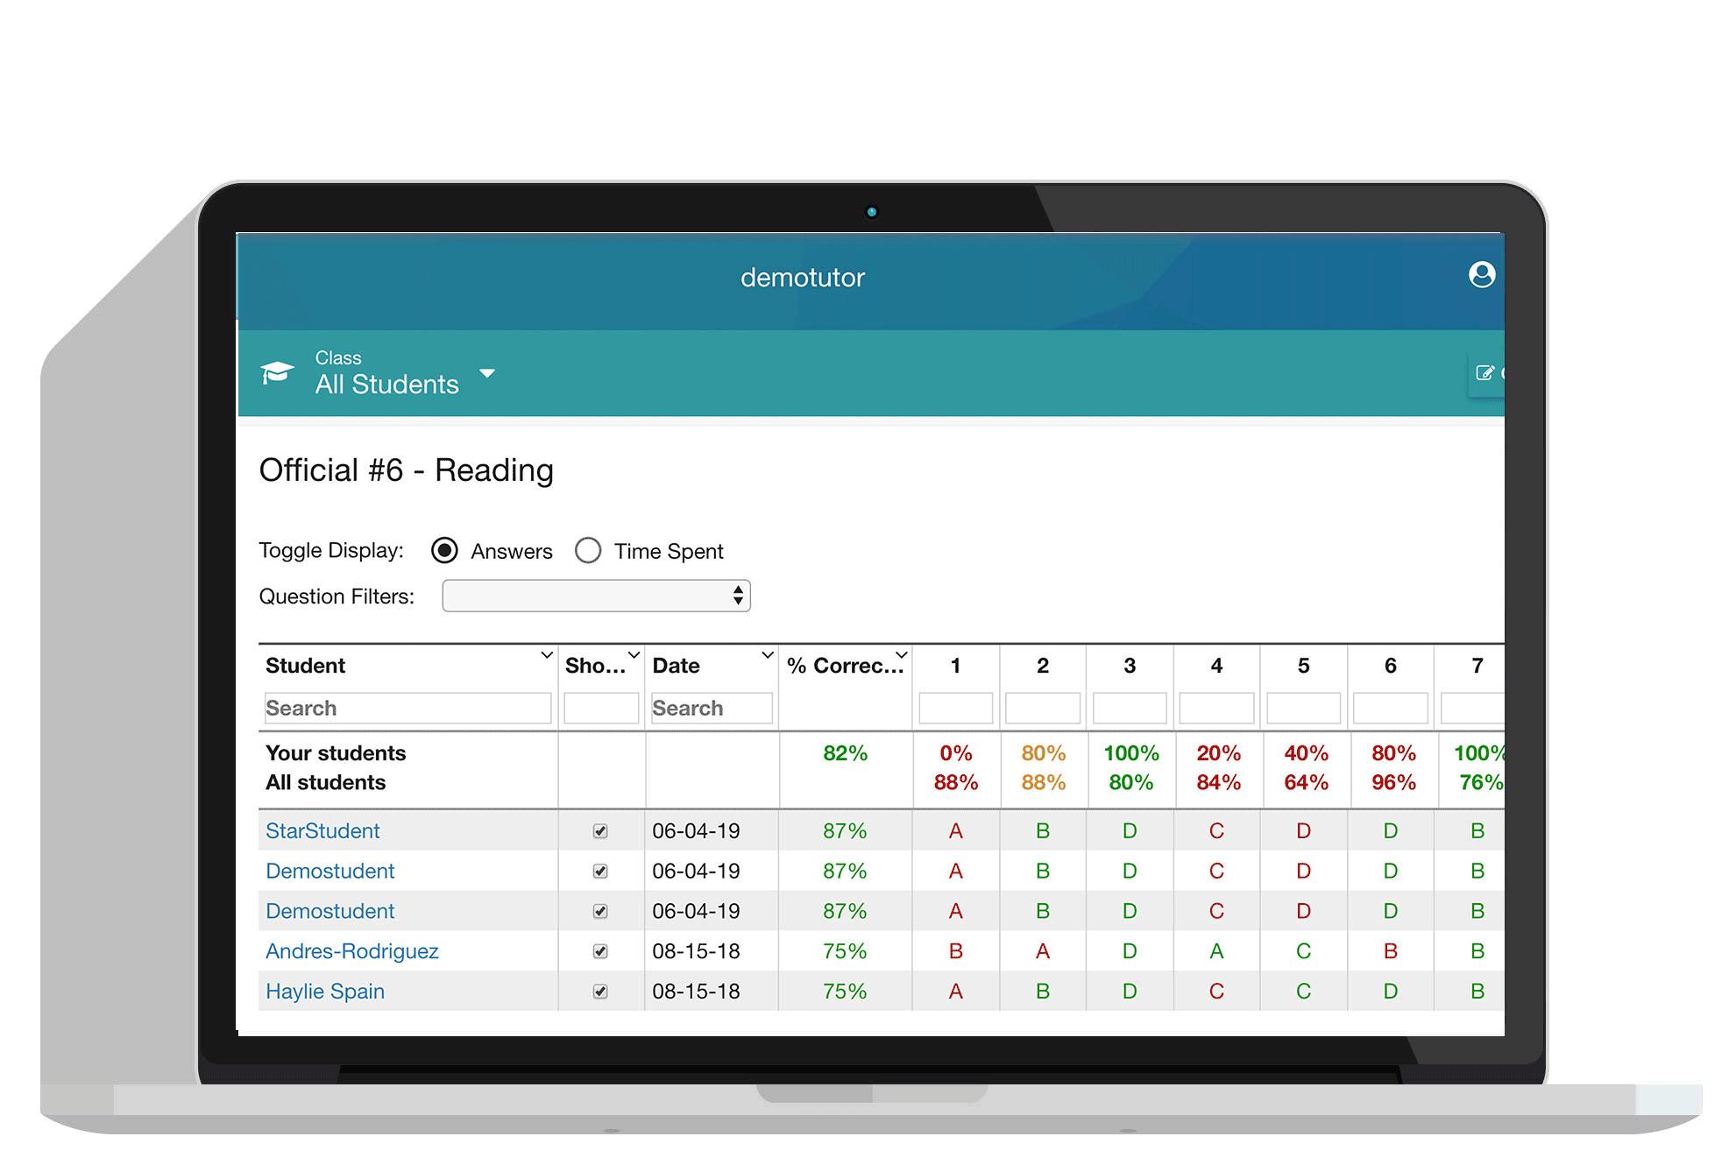Screen dimensions: 1736x1172
Task: Select the Time Spent display option
Action: [588, 550]
